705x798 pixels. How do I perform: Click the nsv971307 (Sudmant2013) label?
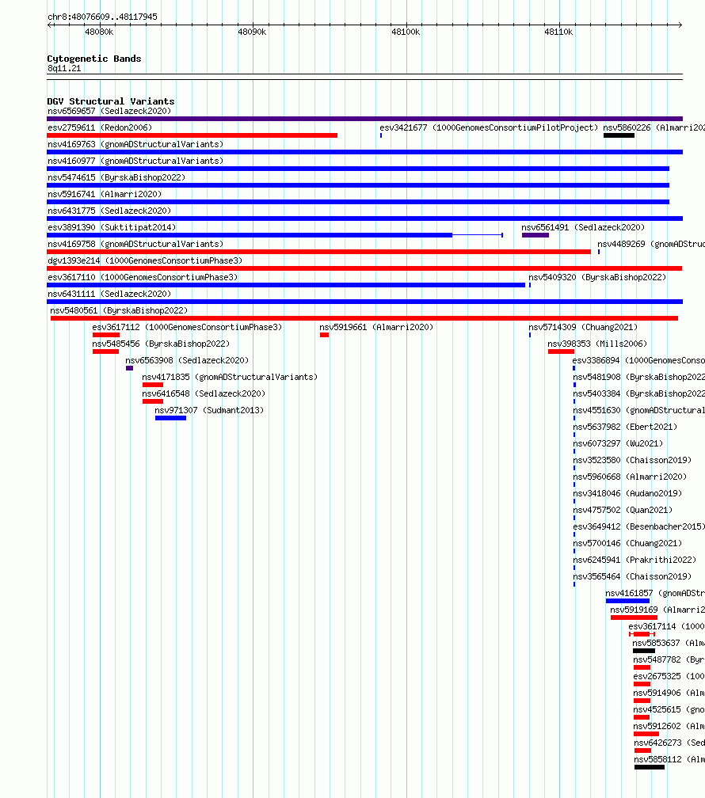tap(209, 410)
